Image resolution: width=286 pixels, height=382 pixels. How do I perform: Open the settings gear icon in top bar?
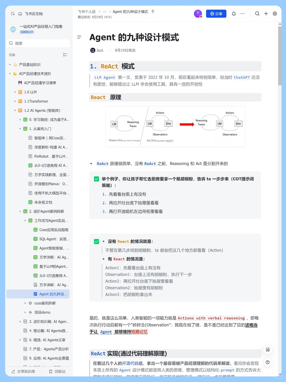click(x=275, y=14)
